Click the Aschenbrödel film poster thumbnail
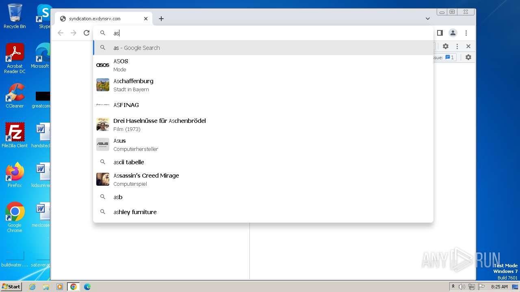The height and width of the screenshot is (292, 520). click(x=103, y=125)
